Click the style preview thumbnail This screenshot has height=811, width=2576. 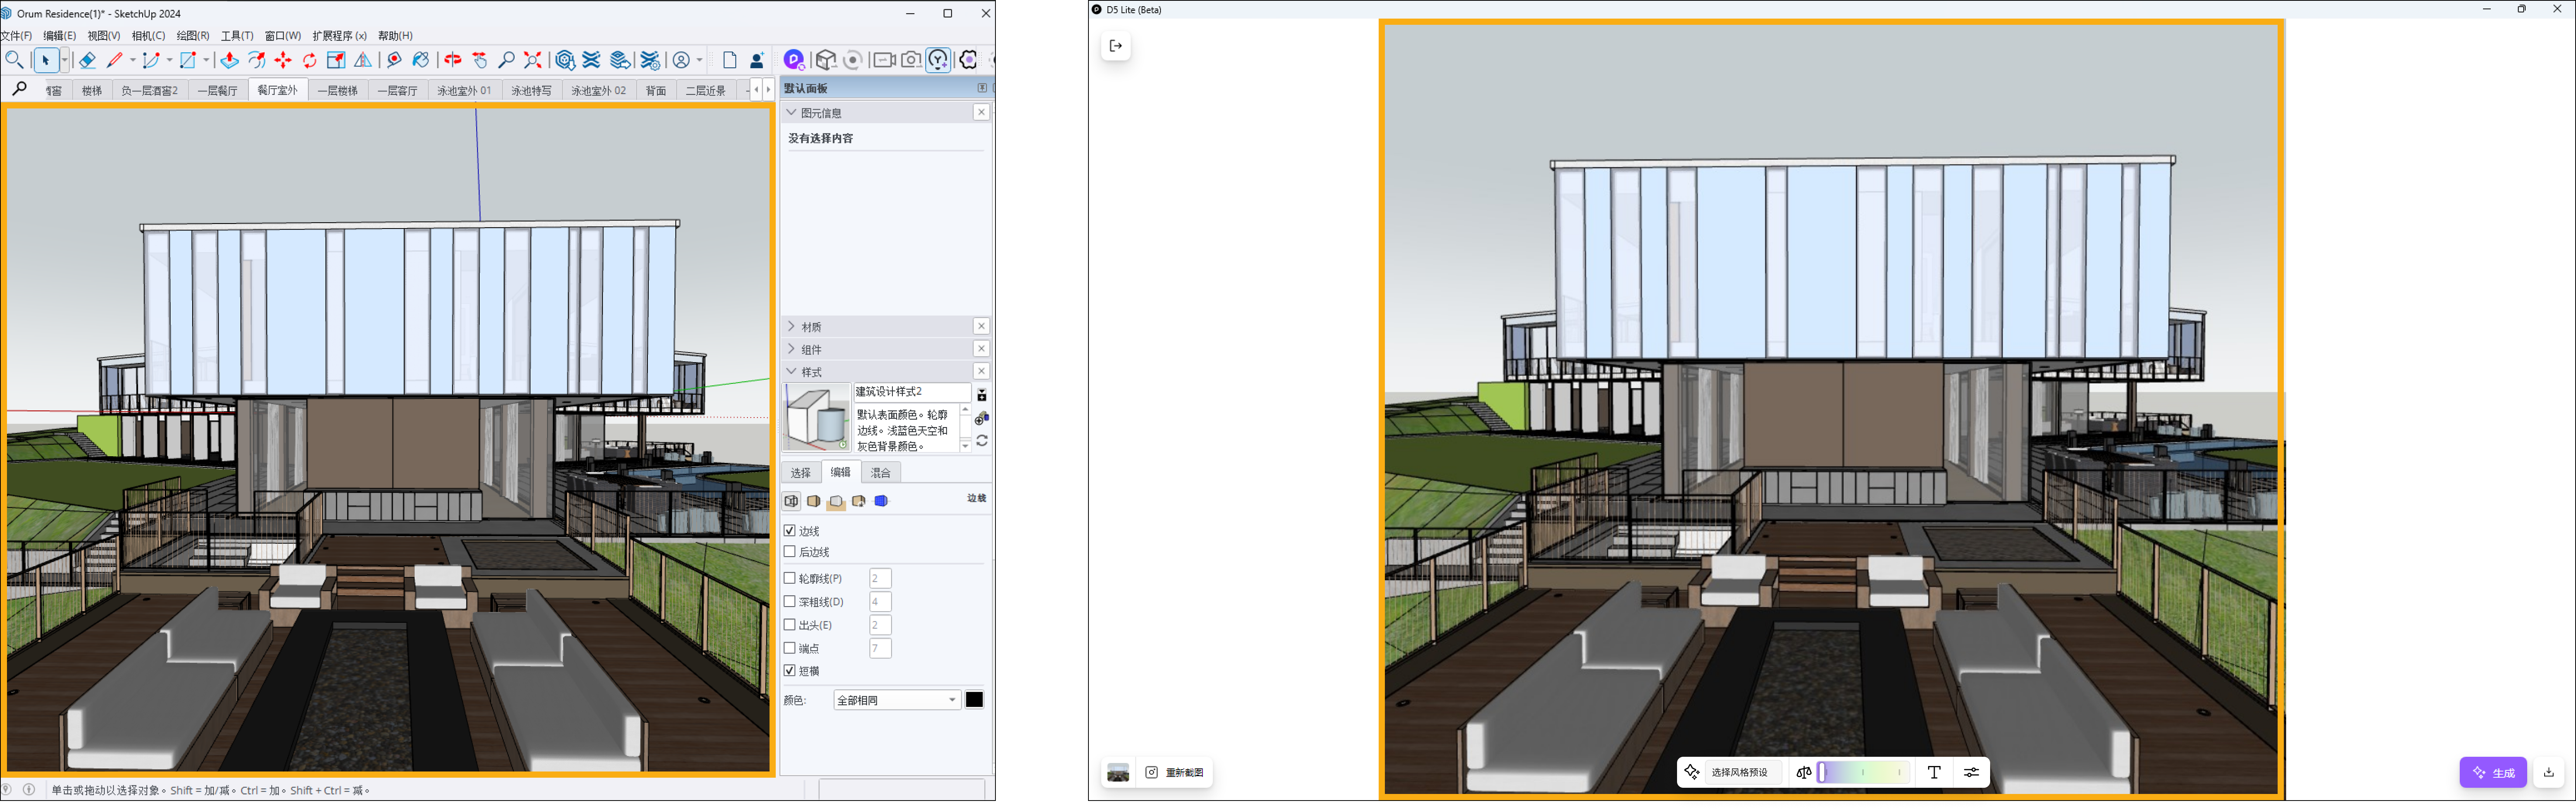(817, 418)
